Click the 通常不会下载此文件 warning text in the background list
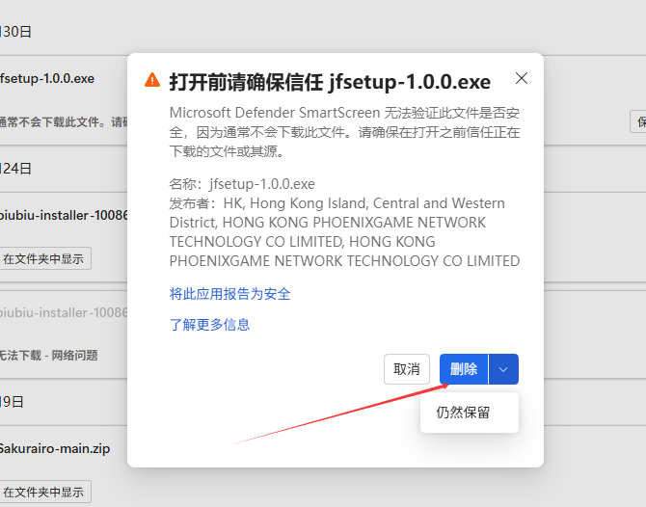The height and width of the screenshot is (507, 646). tap(64, 121)
